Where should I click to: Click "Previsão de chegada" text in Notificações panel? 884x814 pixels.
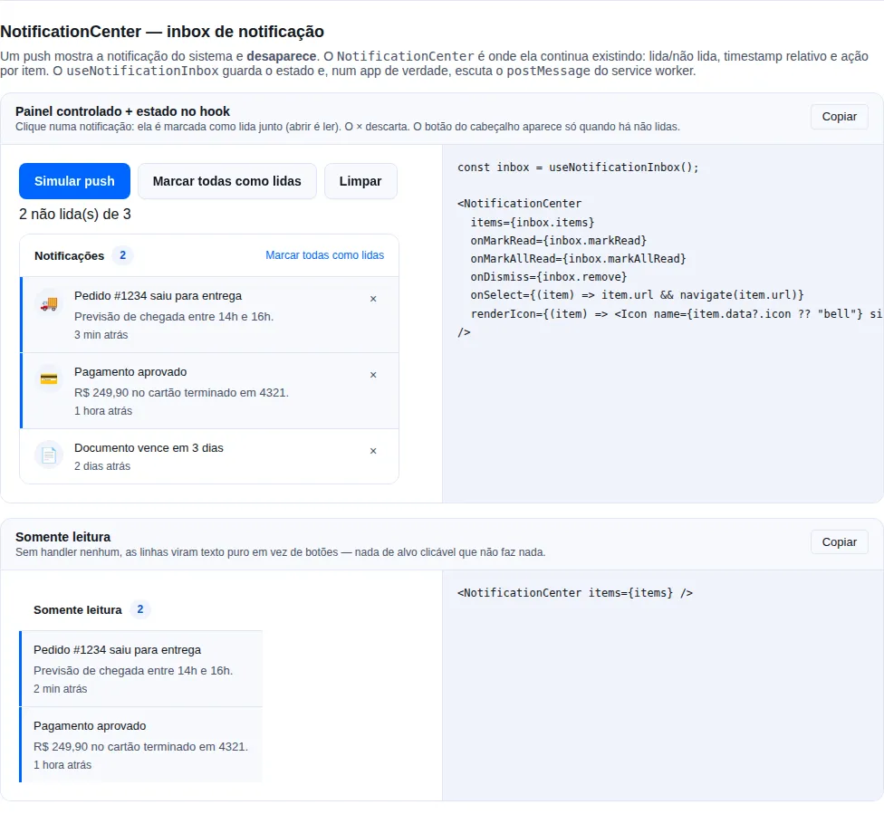[x=174, y=317]
